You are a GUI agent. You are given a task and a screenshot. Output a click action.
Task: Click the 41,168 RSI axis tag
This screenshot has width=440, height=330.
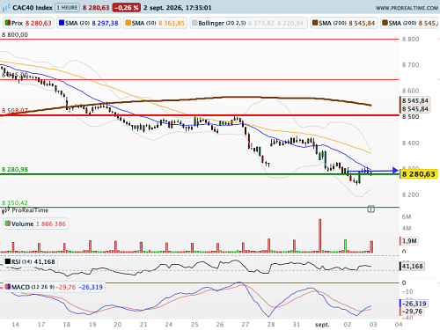tap(412, 266)
